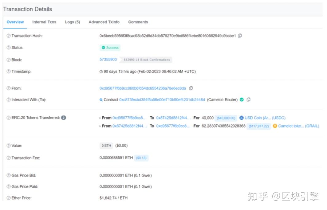
Task: Click the Transaction Details heading
Action: [28, 9]
